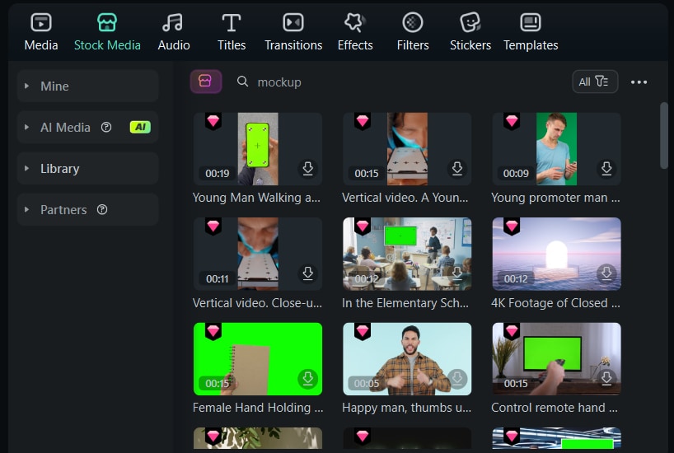Download the Control remote hand clip
This screenshot has width=674, height=453.
click(606, 378)
